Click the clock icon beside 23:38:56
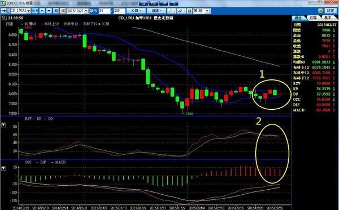This screenshot has width=339, height=210. click(4, 18)
